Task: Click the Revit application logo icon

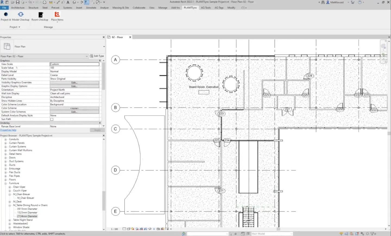Action: click(x=2, y=2)
